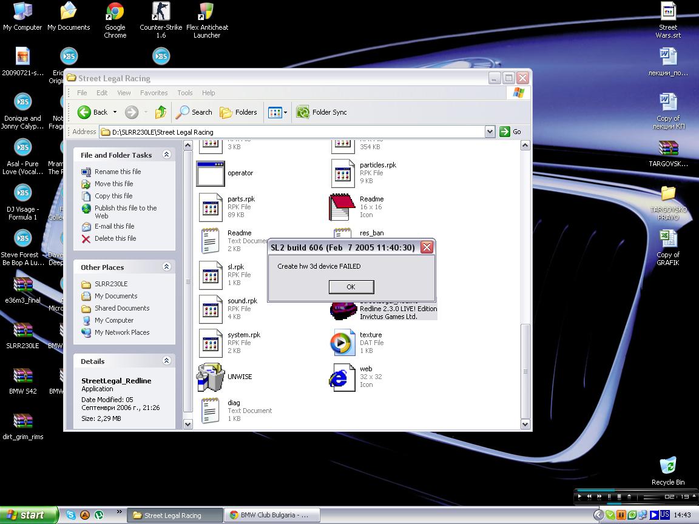Click the Up folder toolbar icon
This screenshot has width=699, height=524.
160,112
